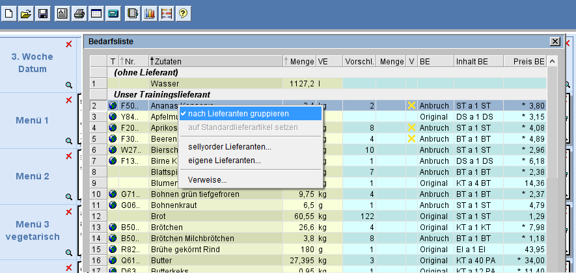Image resolution: width=576 pixels, height=273 pixels.
Task: Click the printer icon in toolbar
Action: click(x=79, y=13)
